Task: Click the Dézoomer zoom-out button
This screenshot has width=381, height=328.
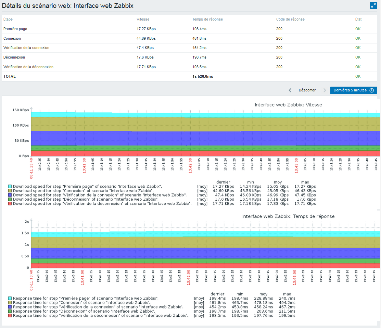Action: pos(307,90)
